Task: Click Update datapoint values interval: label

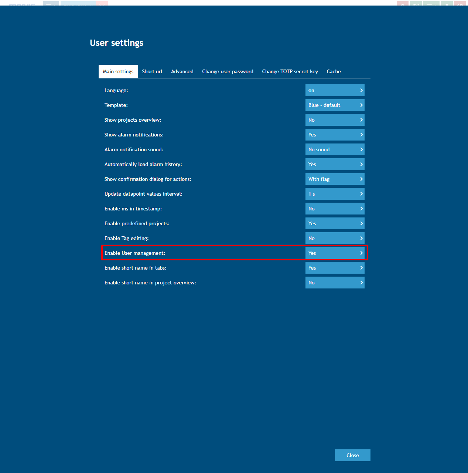Action: pyautogui.click(x=143, y=194)
